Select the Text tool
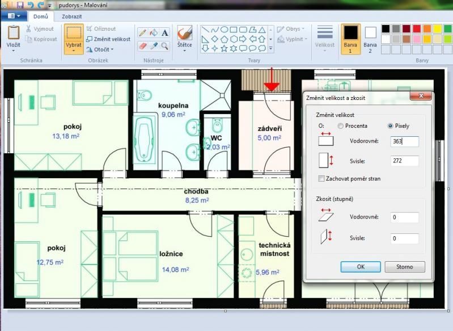The width and height of the screenshot is (453, 331). coord(165,33)
